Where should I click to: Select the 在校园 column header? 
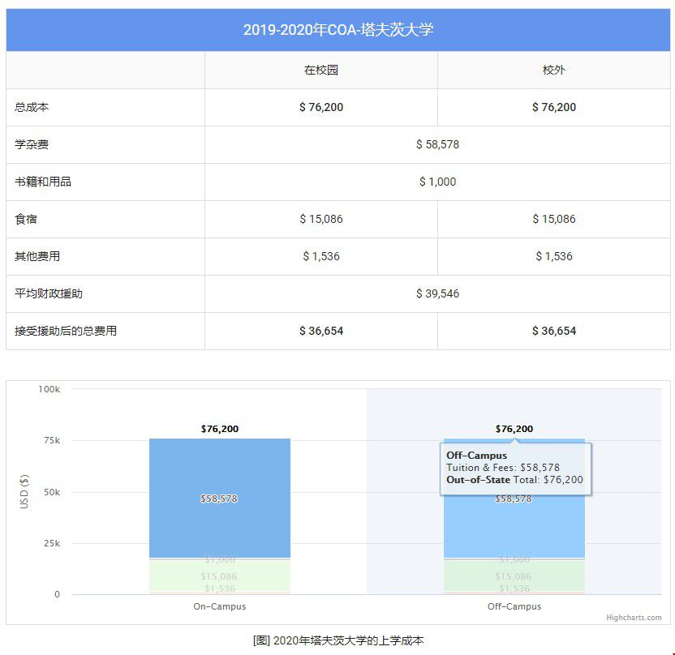321,70
